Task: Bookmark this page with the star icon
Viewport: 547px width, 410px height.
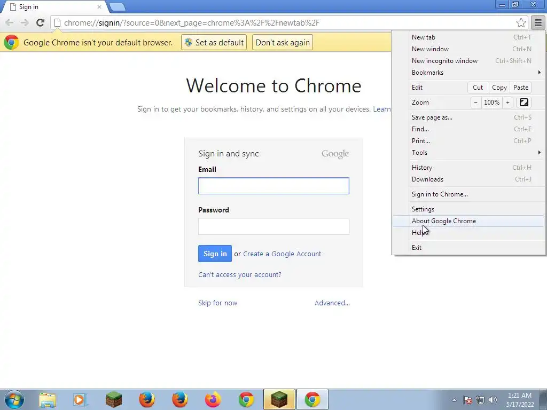Action: click(521, 23)
